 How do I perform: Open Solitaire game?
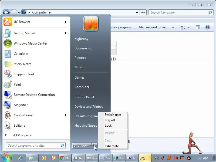click(x=36, y=126)
